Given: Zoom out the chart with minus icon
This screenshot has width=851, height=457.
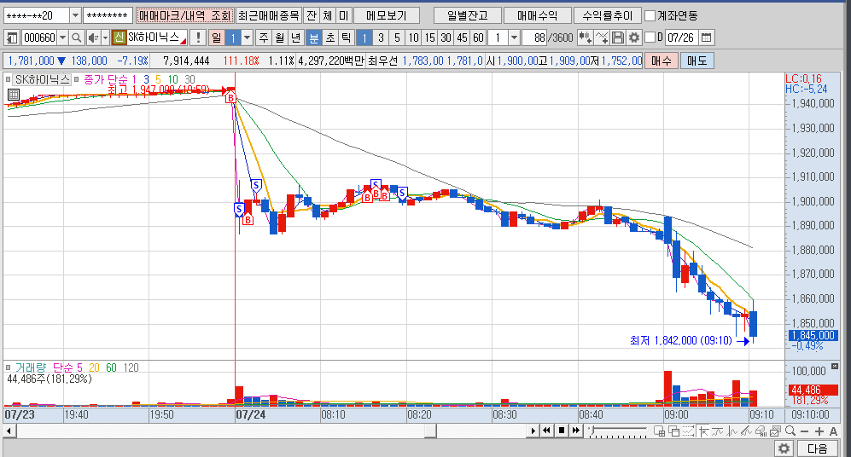Looking at the screenshot, I should (804, 431).
